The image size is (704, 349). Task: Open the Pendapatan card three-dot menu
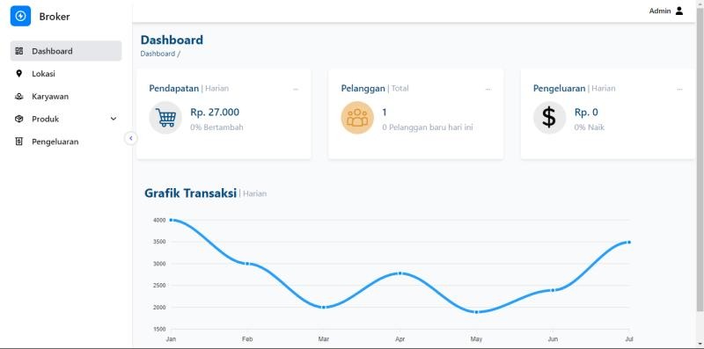(x=296, y=90)
